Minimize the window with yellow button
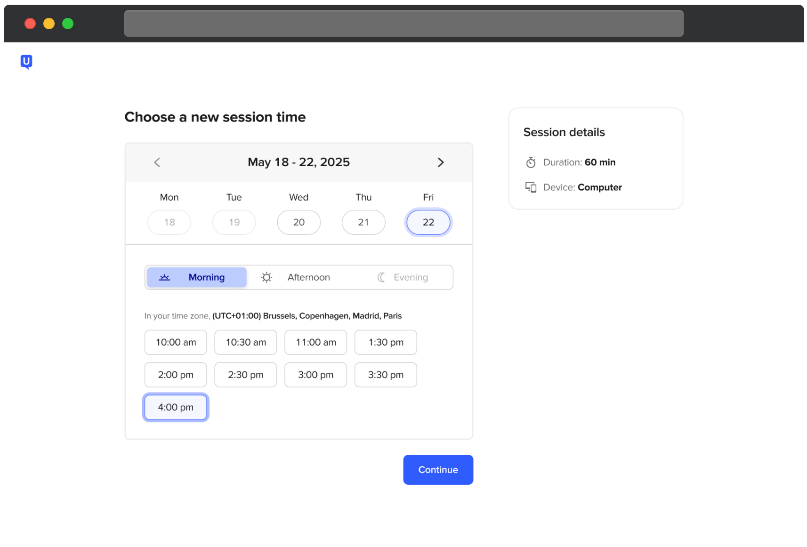The image size is (807, 547). tap(49, 24)
